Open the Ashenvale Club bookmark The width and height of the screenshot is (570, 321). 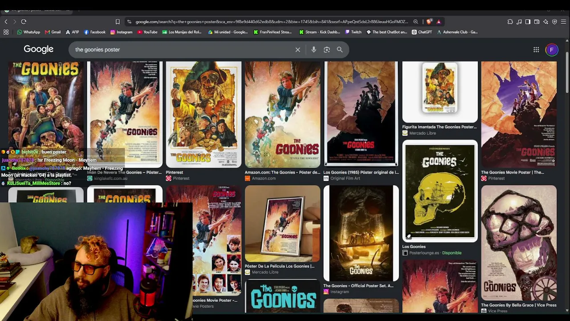[457, 32]
